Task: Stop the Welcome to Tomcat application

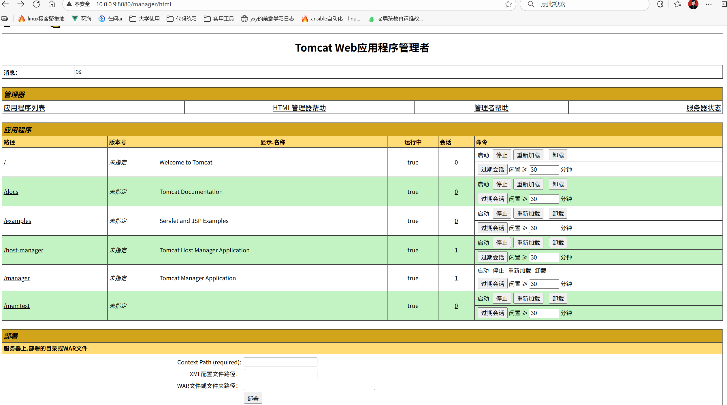Action: (x=502, y=155)
